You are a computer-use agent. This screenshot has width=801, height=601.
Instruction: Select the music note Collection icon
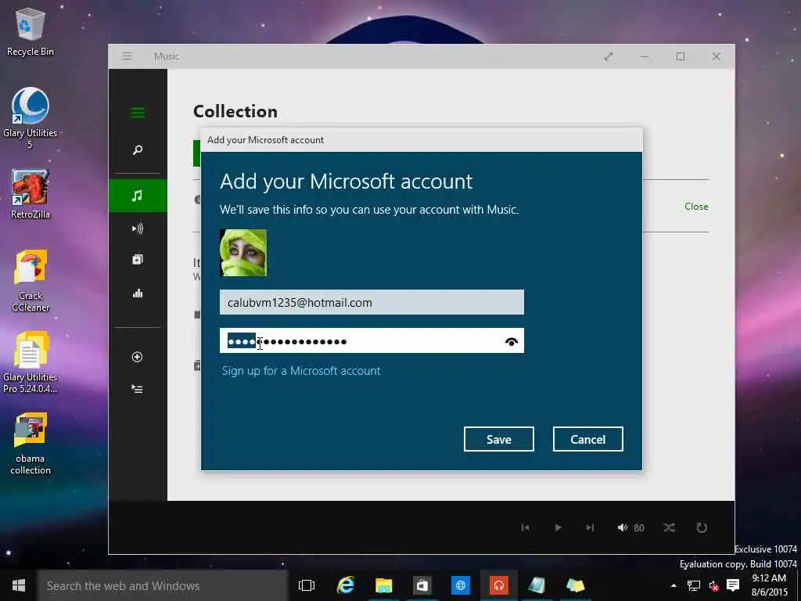138,195
